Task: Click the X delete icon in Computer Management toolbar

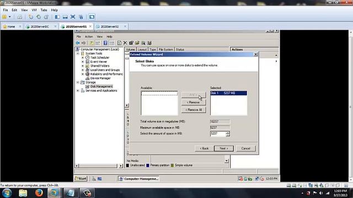Action: click(x=125, y=43)
